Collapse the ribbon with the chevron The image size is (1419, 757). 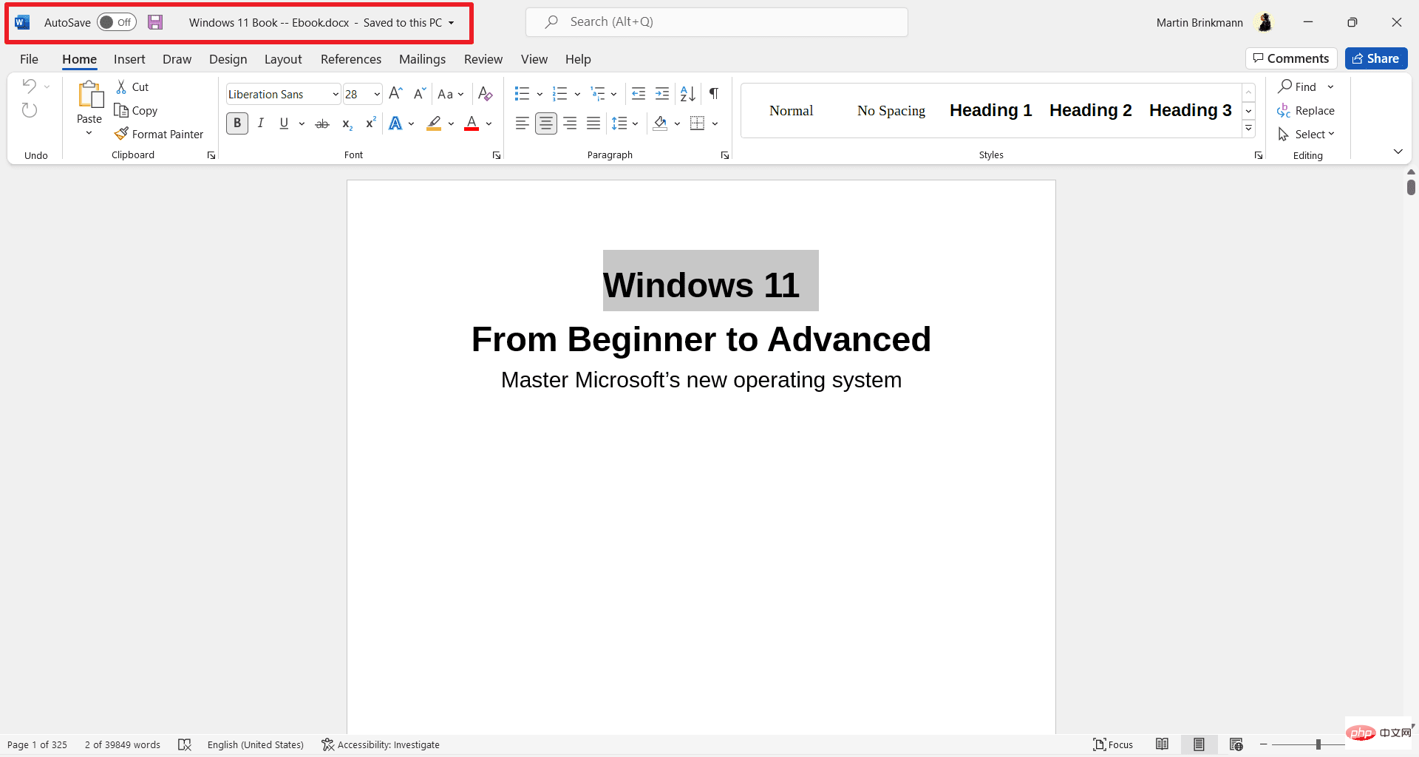[x=1398, y=152]
